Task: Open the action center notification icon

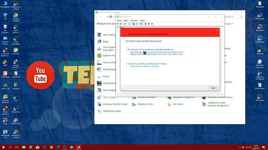Action: pos(264,147)
